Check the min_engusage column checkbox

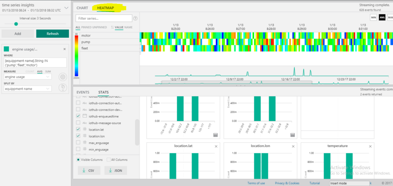78,149
